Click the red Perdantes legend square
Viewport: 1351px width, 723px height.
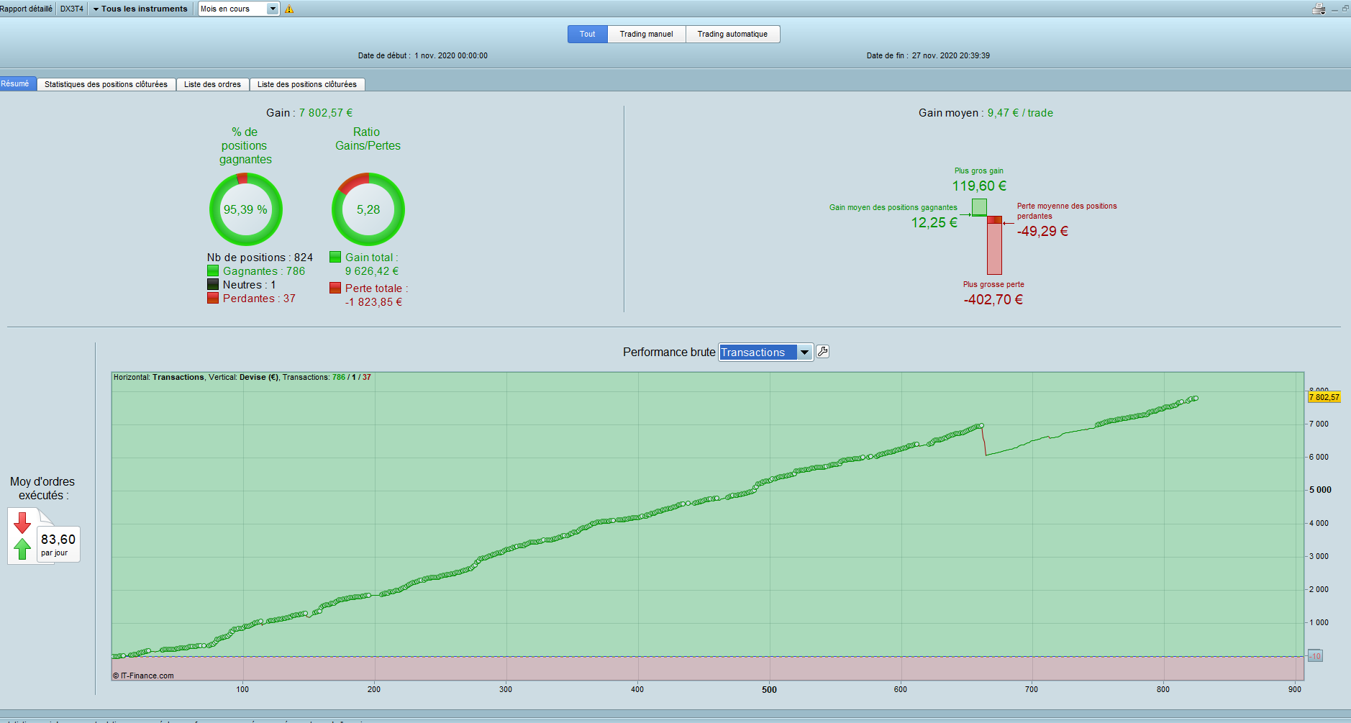213,298
